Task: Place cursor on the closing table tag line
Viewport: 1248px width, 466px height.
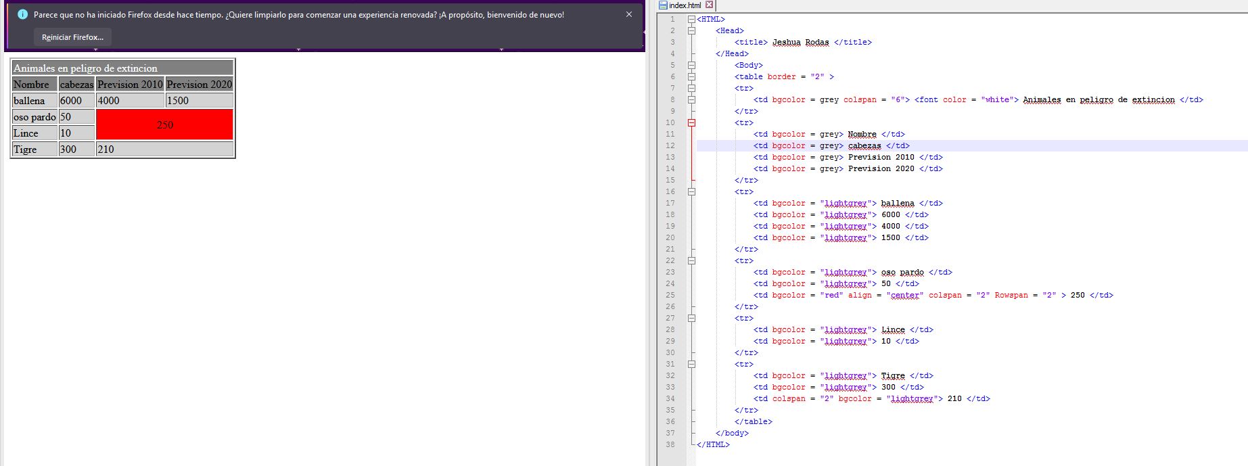Action: (x=753, y=421)
